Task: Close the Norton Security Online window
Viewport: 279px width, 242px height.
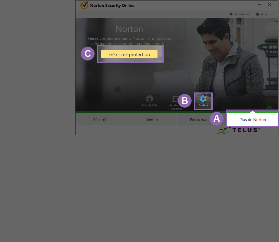Action: (x=269, y=4)
